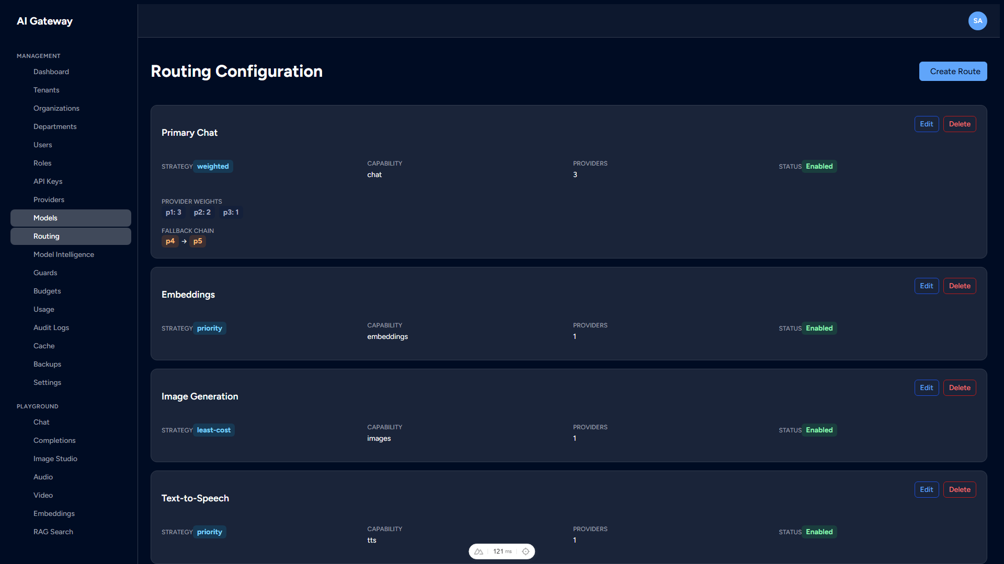1004x564 pixels.
Task: Click the locate/target icon in the bottom widget
Action: click(526, 551)
